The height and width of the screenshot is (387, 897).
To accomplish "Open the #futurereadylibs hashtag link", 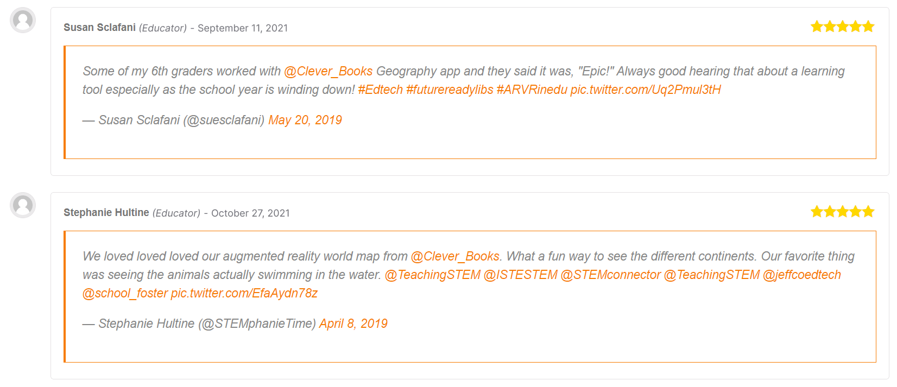I will click(450, 90).
